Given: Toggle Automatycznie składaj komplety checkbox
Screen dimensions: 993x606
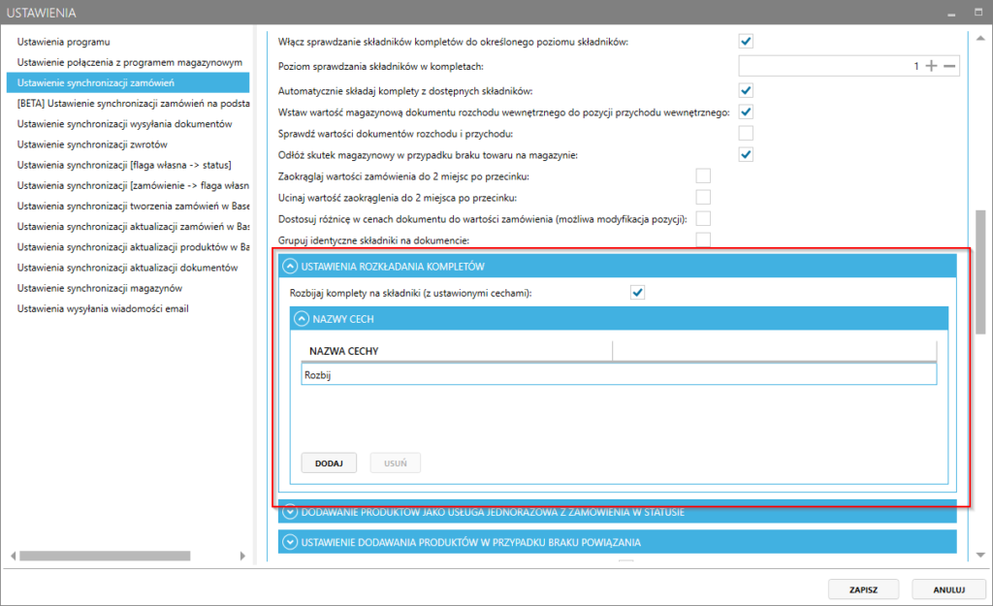Looking at the screenshot, I should pyautogui.click(x=746, y=90).
